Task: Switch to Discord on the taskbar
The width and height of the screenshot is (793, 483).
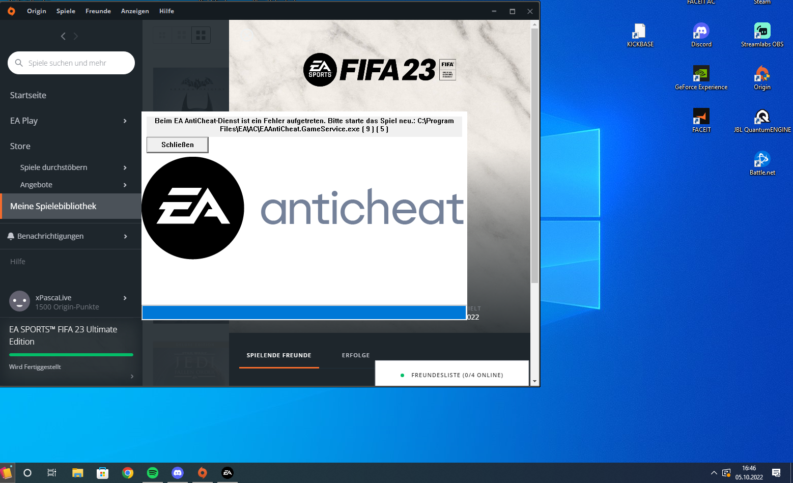Action: point(178,473)
